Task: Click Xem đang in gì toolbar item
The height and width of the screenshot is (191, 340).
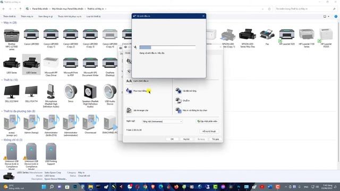Action: tap(46, 16)
